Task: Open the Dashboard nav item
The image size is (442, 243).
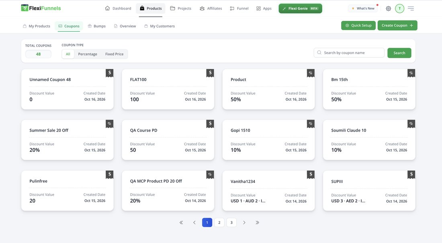Action: pos(118,8)
